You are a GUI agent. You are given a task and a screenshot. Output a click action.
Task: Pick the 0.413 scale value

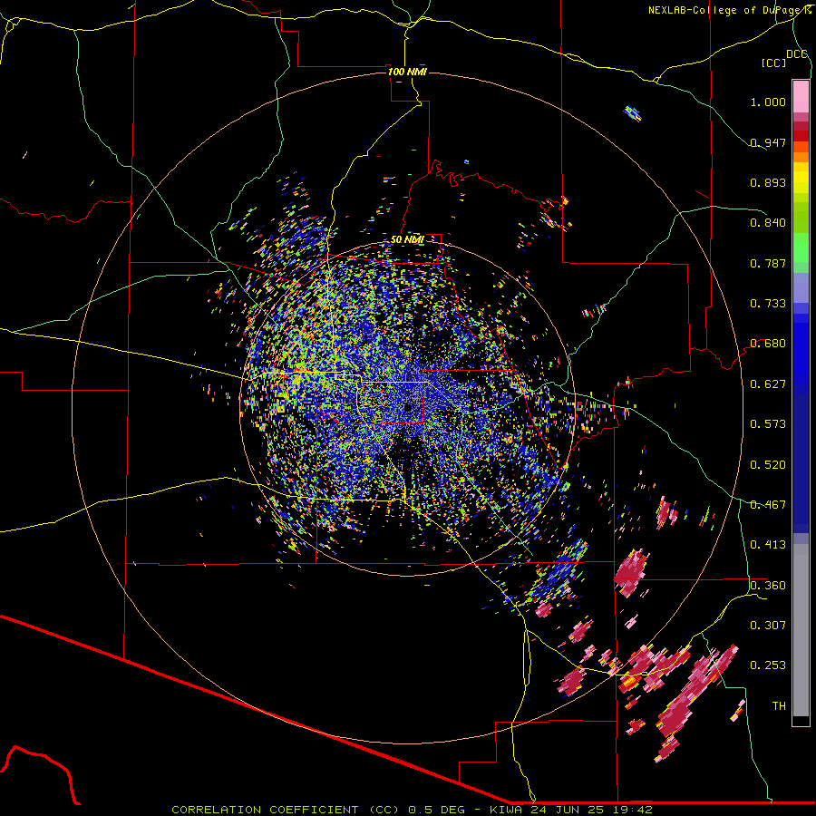pos(768,545)
